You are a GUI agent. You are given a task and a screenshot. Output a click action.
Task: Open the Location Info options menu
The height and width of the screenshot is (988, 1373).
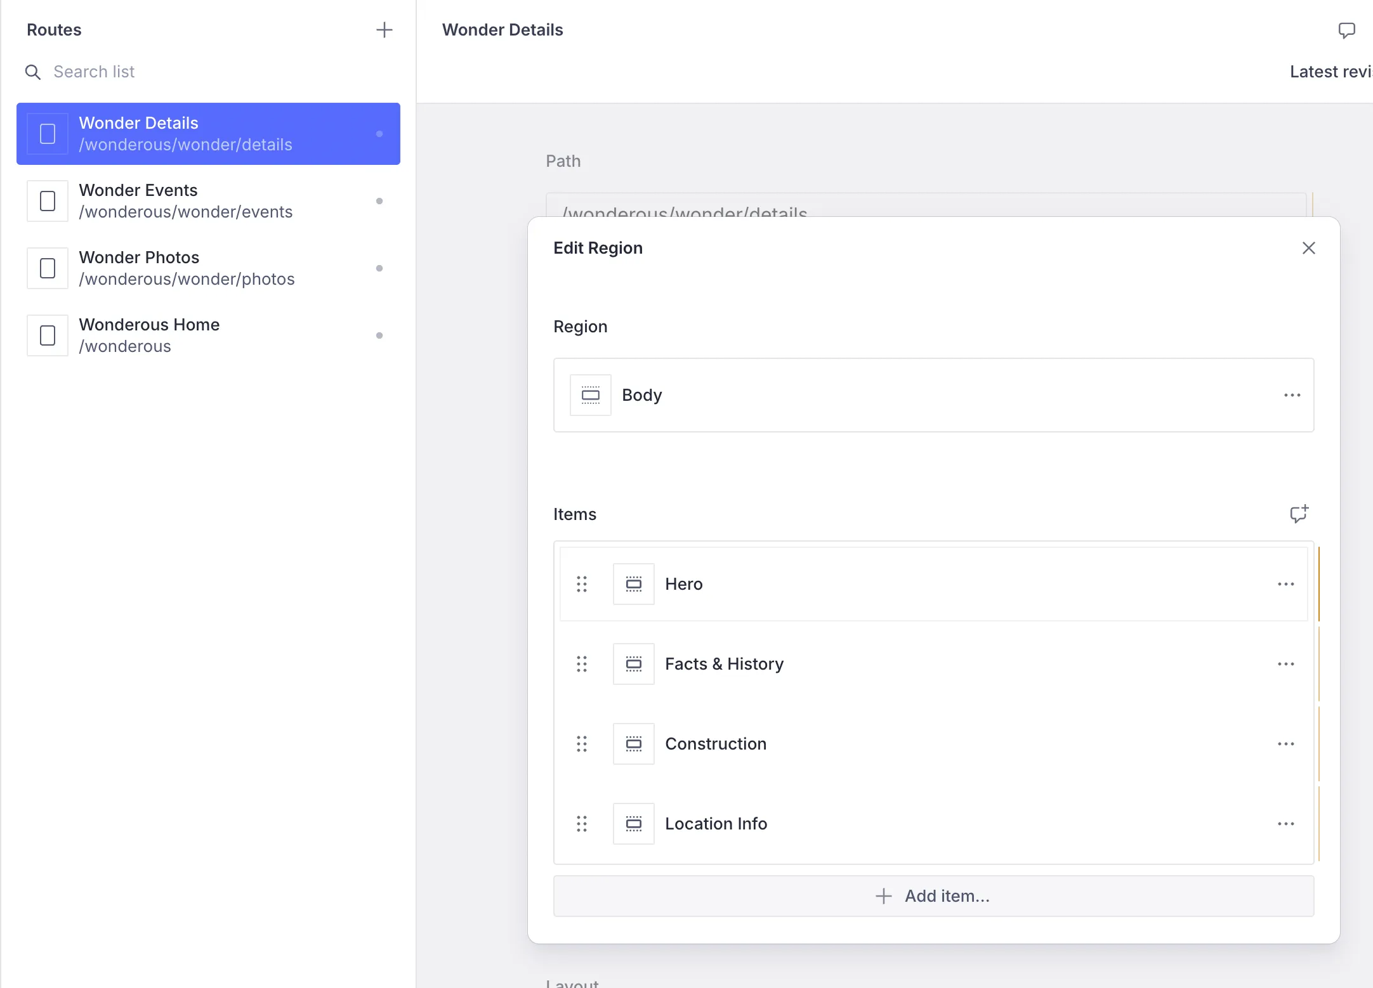(x=1286, y=823)
